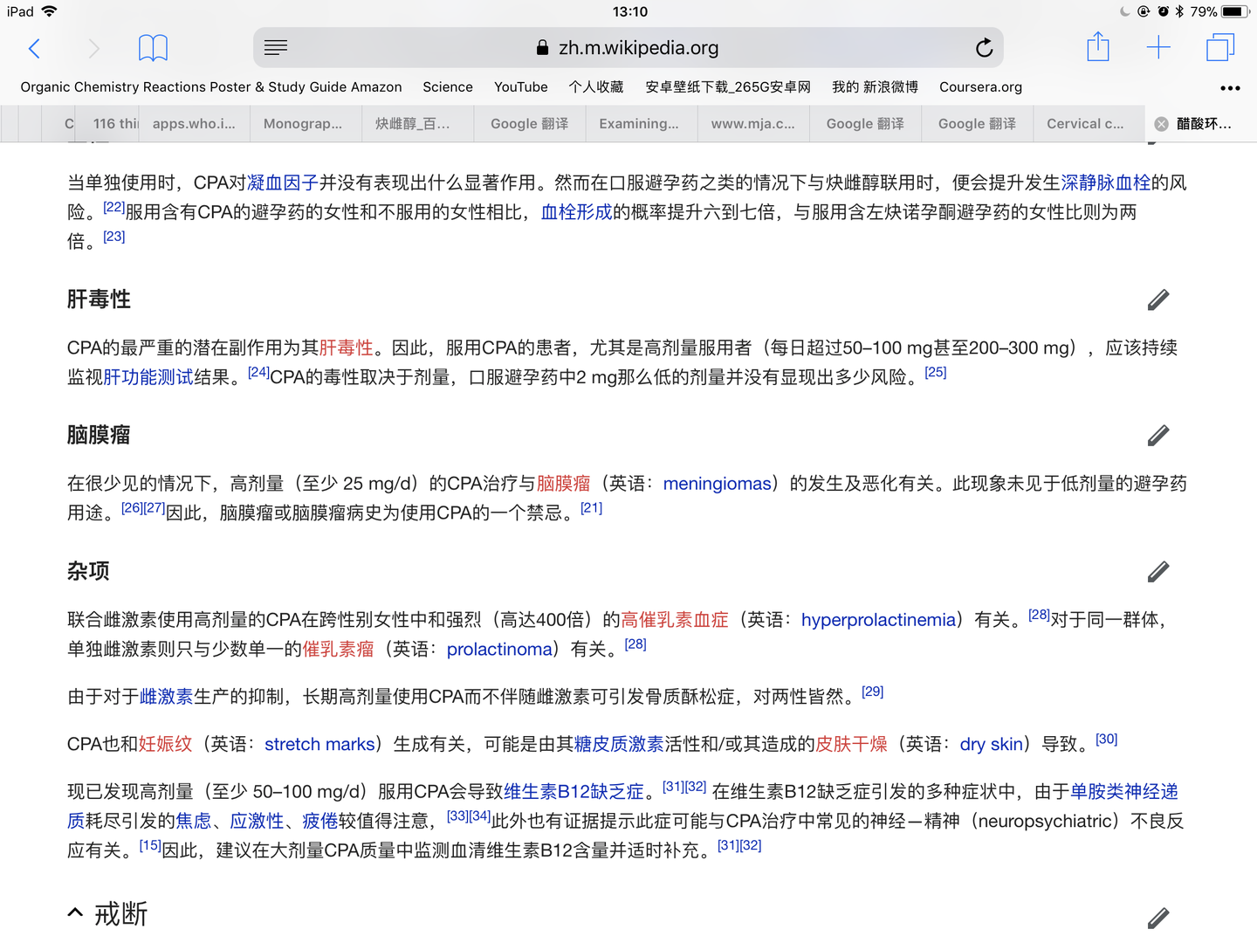
Task: Edit the 杂项 section pencil
Action: click(x=1158, y=571)
